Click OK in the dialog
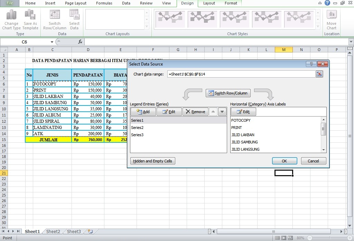The height and width of the screenshot is (241, 354). 285,161
